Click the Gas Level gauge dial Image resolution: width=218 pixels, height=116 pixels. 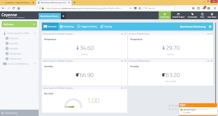(73, 103)
